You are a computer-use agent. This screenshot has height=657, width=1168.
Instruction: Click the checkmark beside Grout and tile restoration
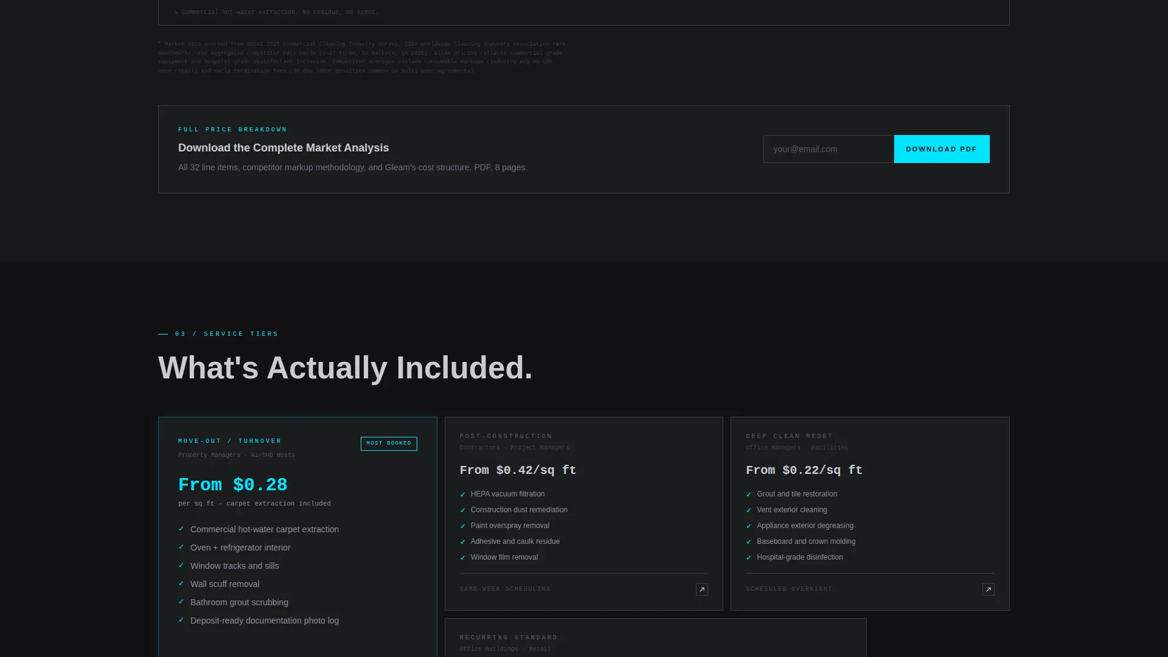click(x=749, y=495)
